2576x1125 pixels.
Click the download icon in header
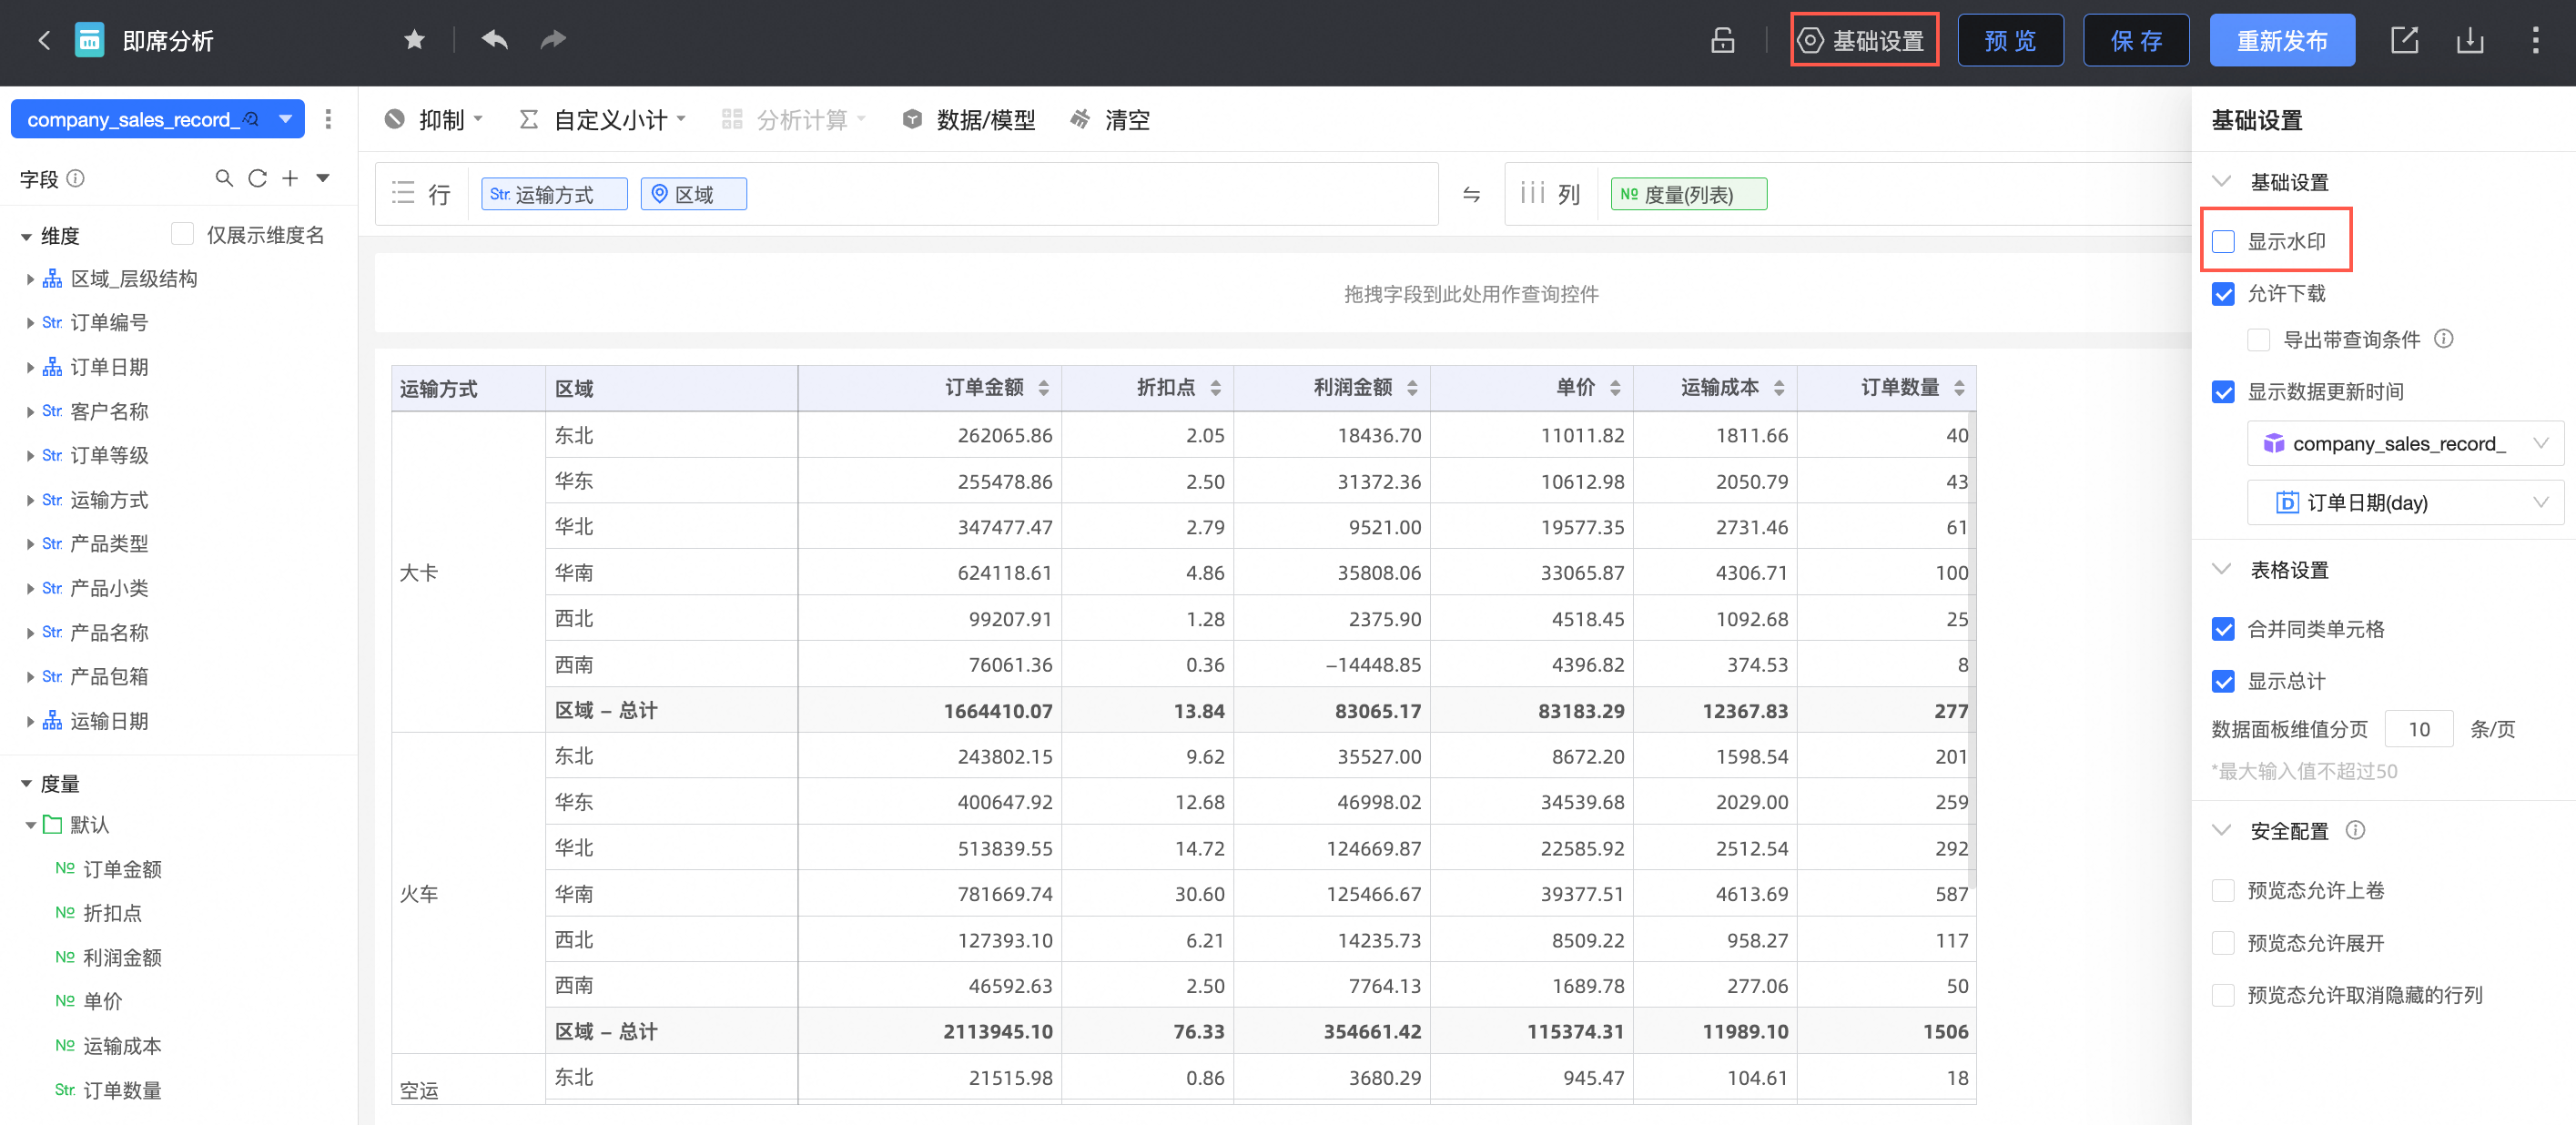point(2469,40)
